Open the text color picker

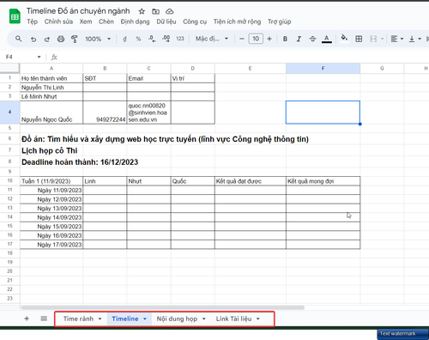(327, 39)
